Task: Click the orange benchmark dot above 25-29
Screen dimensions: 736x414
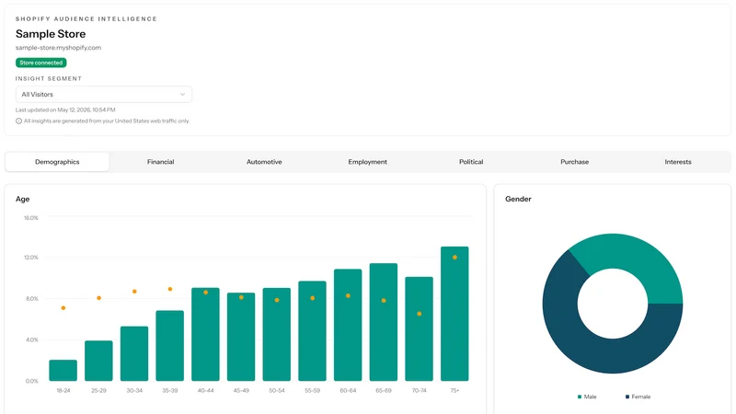Action: click(x=98, y=298)
